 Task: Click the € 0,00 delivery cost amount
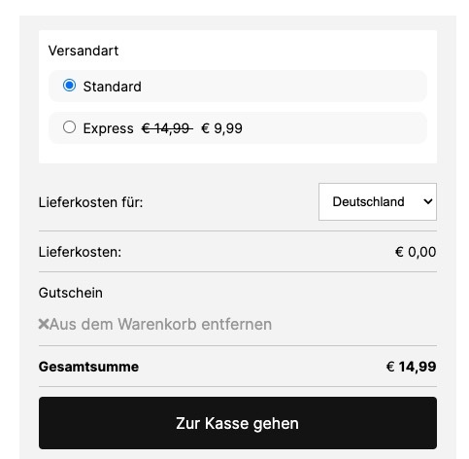[416, 252]
